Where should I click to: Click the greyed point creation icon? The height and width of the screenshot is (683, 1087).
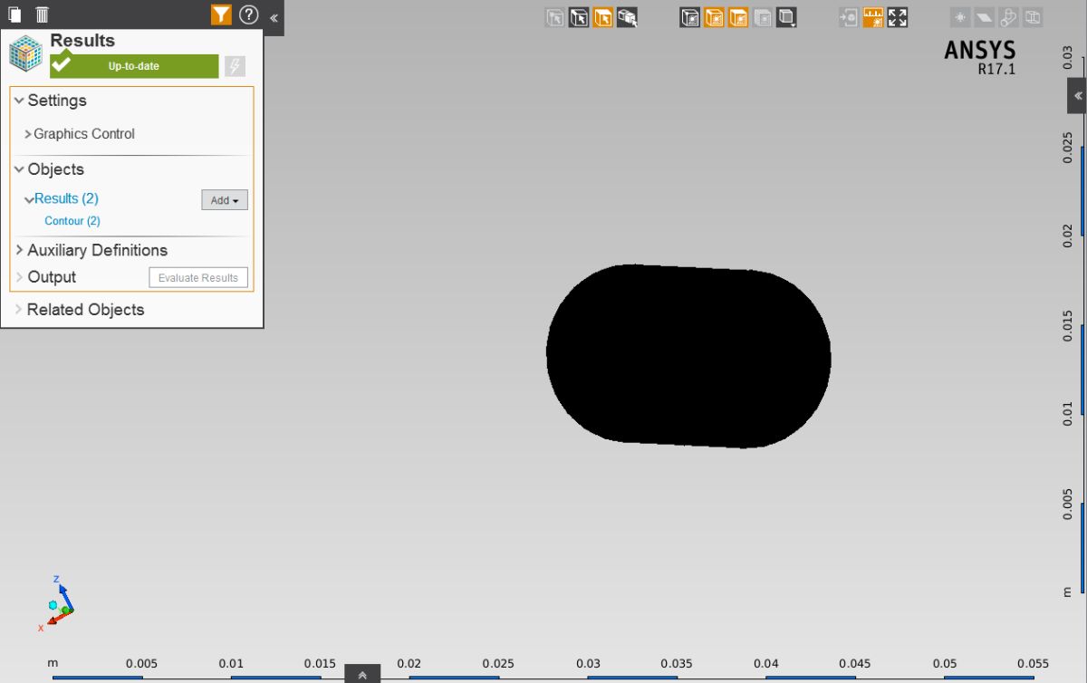960,16
